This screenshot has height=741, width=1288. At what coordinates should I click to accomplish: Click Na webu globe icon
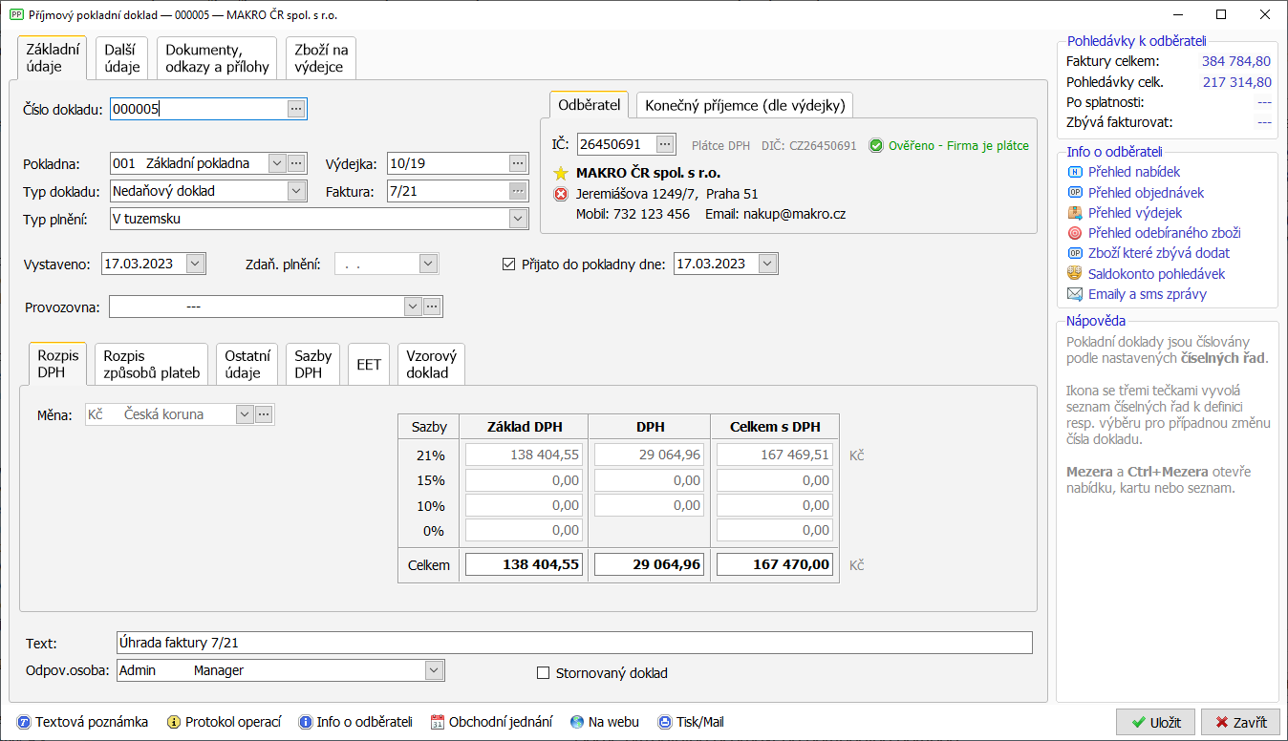577,722
